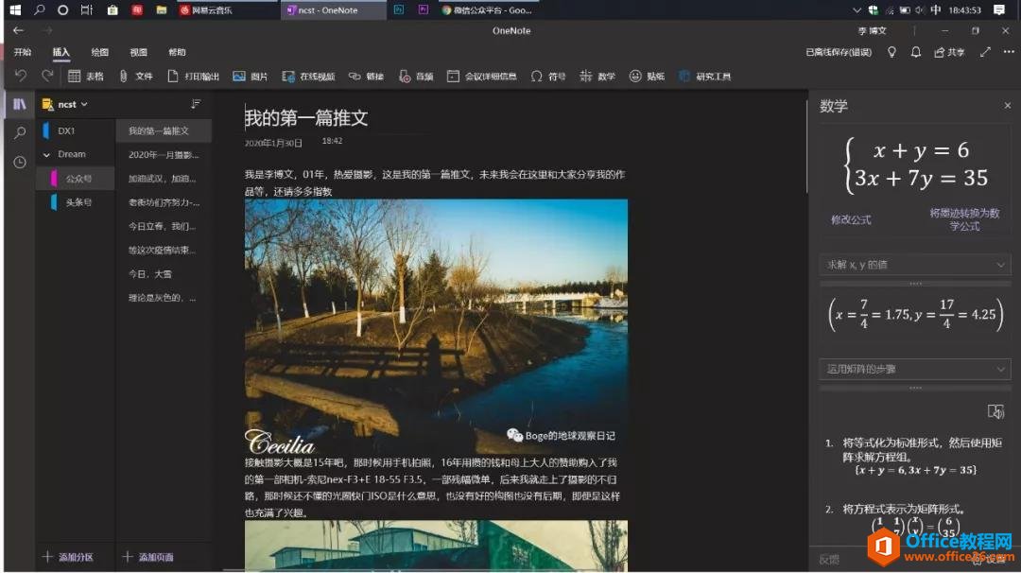Open the 视图 ribbon tab

coord(138,53)
